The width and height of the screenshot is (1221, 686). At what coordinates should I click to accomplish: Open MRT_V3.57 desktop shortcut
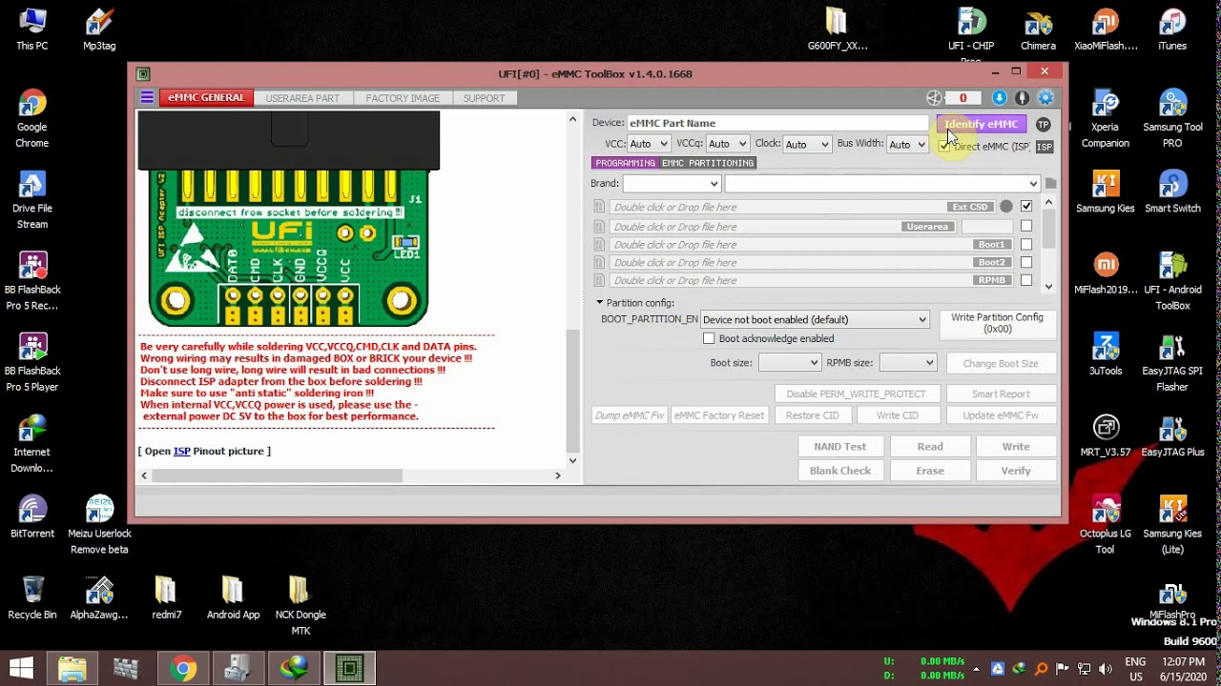point(1106,436)
